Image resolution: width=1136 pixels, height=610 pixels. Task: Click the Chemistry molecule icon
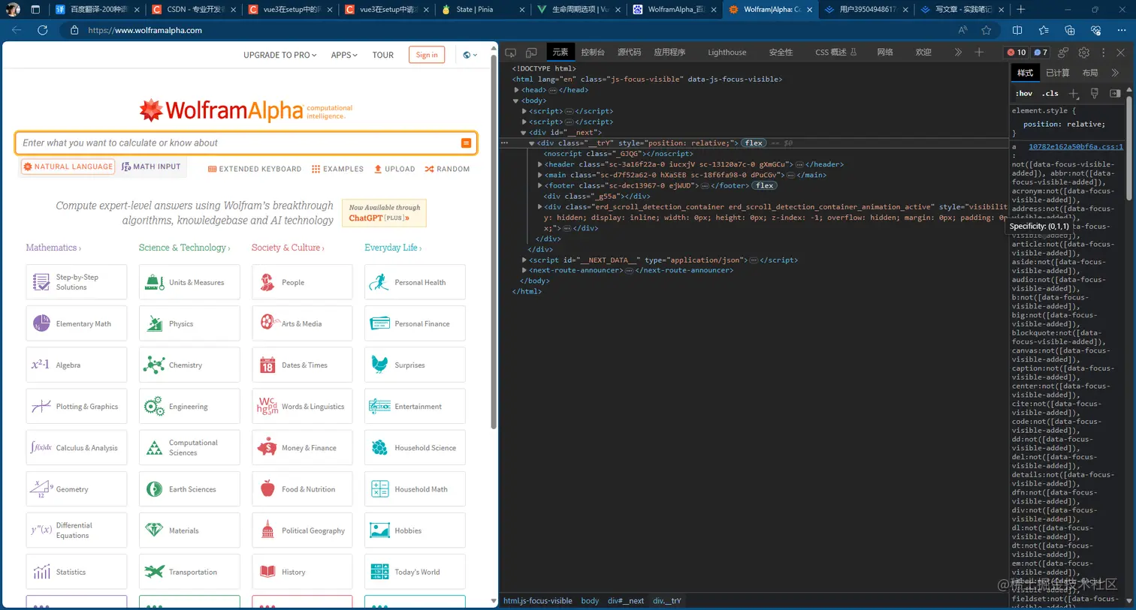[154, 365]
